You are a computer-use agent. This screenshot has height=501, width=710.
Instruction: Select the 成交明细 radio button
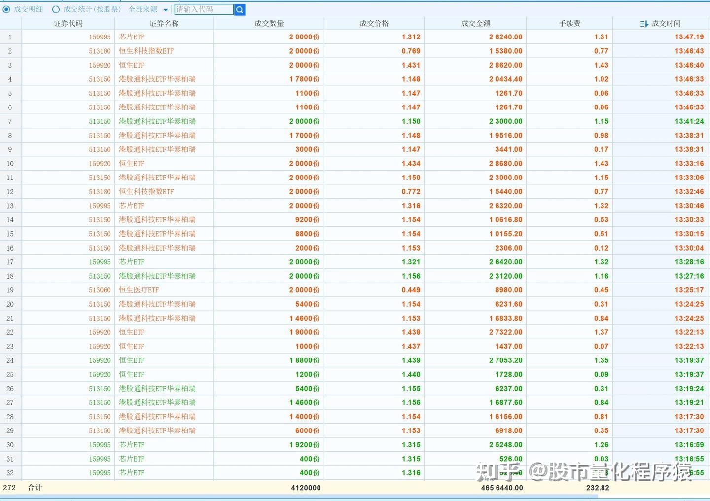pyautogui.click(x=6, y=9)
